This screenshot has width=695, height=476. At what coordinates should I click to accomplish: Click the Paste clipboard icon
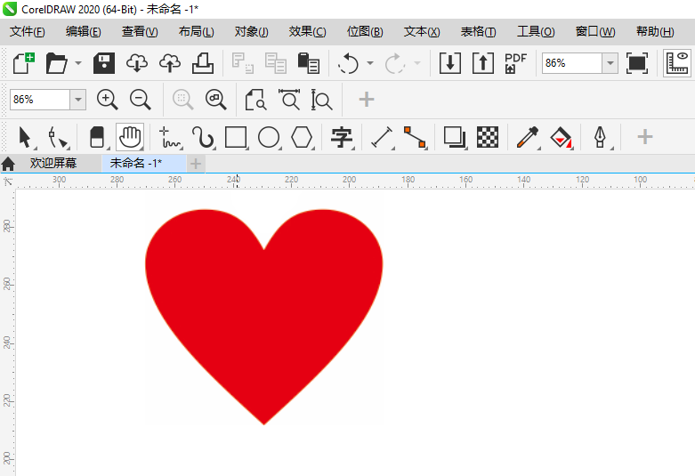click(308, 63)
